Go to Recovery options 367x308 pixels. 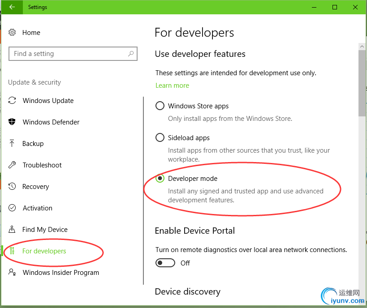pos(35,187)
